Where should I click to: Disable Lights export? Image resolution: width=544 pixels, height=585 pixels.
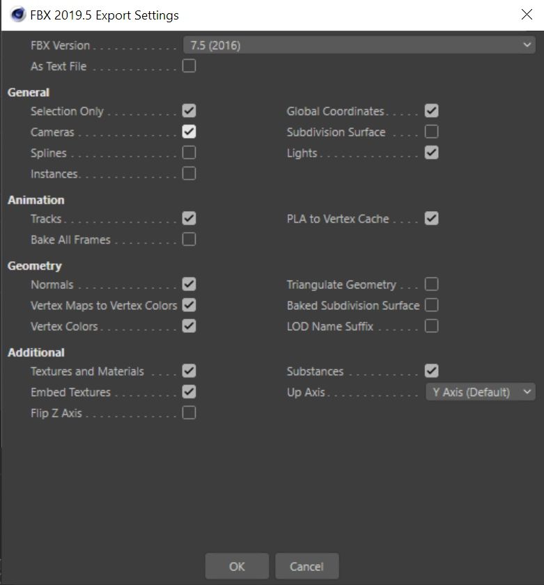[x=431, y=153]
